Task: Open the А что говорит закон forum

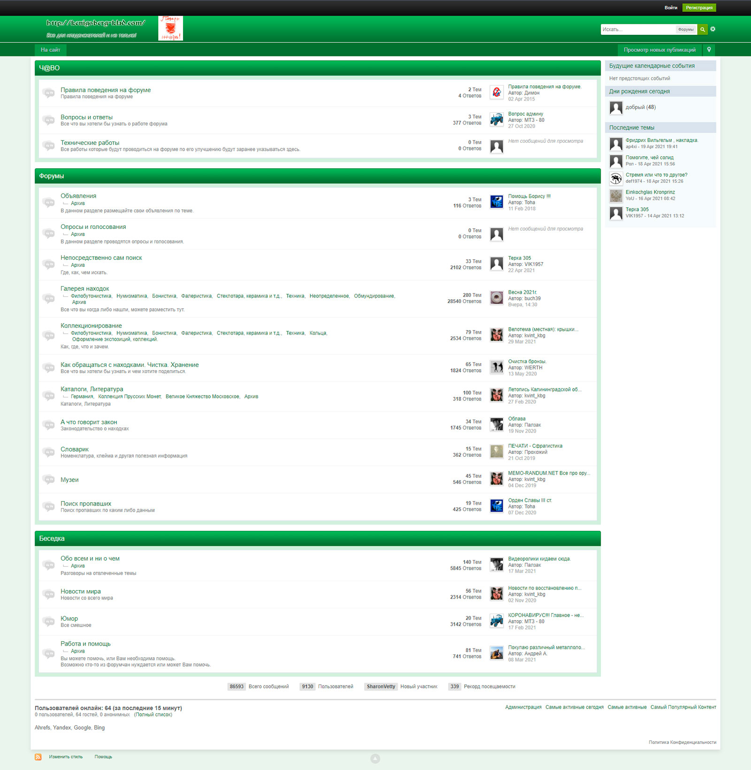Action: click(89, 422)
